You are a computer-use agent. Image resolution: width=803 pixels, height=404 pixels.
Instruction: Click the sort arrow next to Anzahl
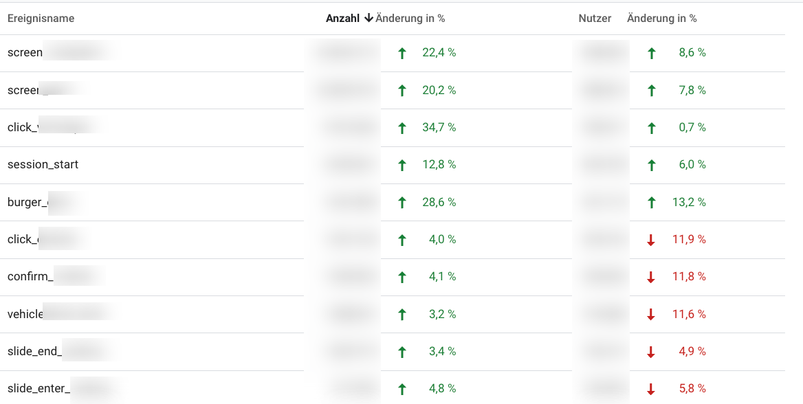(368, 19)
